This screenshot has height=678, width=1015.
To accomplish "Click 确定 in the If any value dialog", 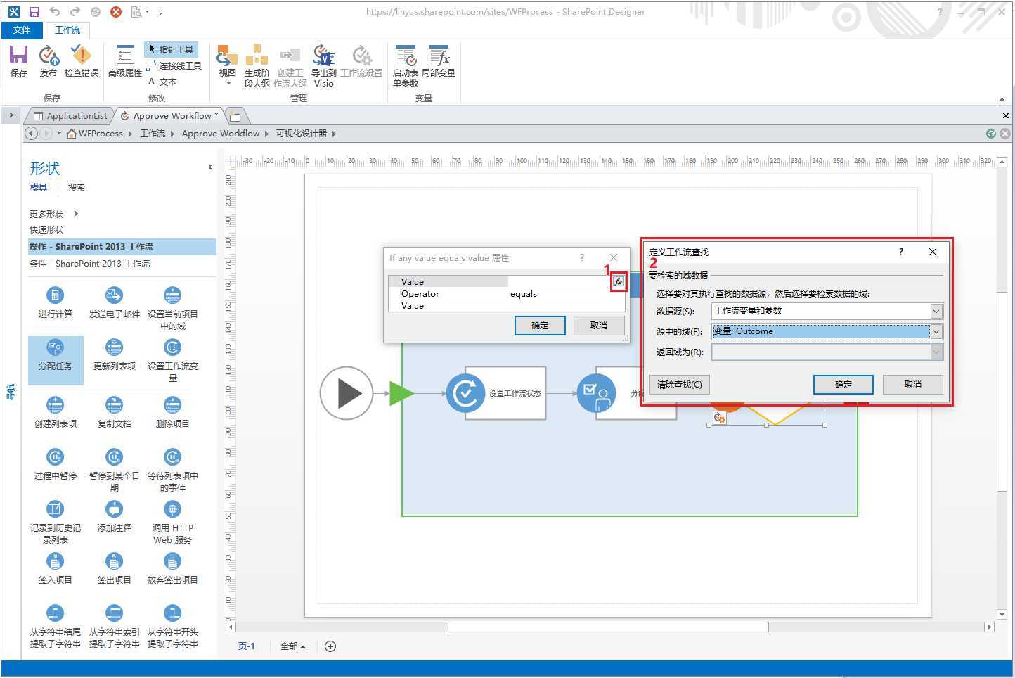I will [x=540, y=325].
